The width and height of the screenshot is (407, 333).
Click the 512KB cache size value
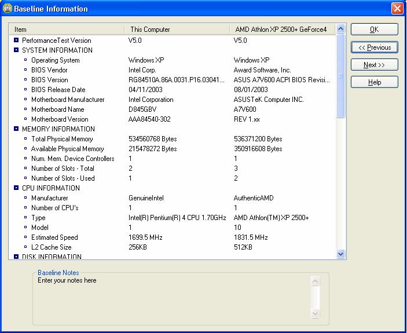(243, 247)
